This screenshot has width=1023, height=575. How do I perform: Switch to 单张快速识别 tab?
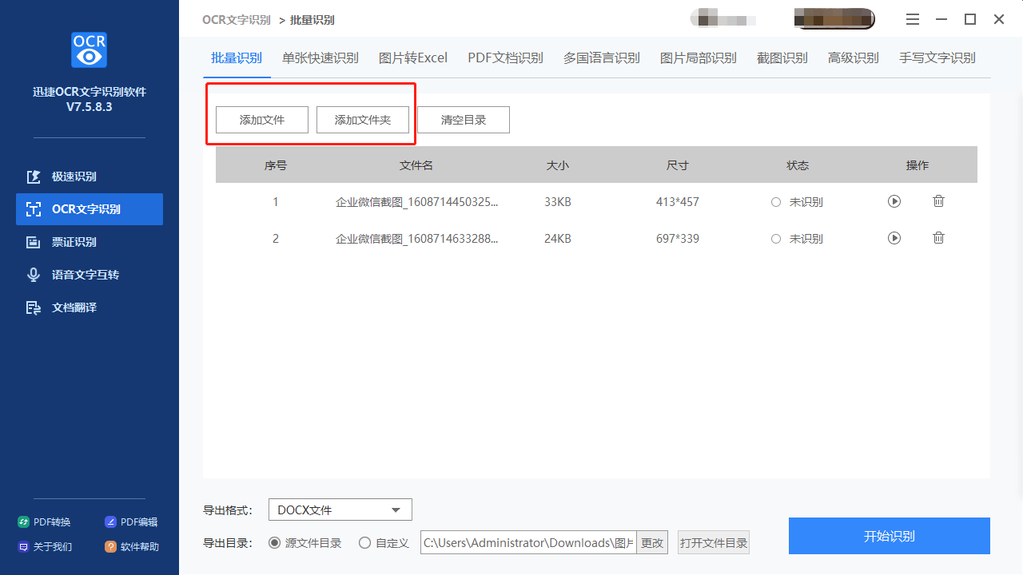click(320, 58)
